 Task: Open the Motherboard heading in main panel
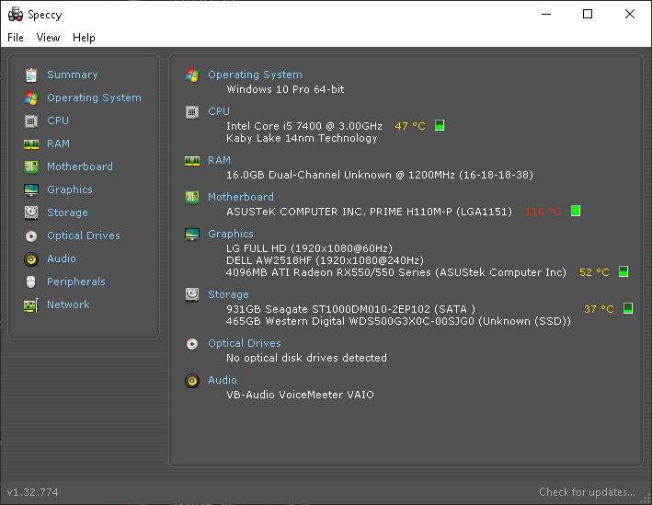click(241, 197)
